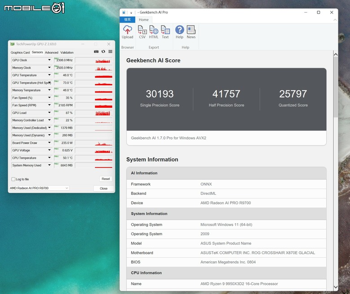The image size is (350, 294).
Task: Click the GPU-Z title bar app icon
Action: (13, 44)
